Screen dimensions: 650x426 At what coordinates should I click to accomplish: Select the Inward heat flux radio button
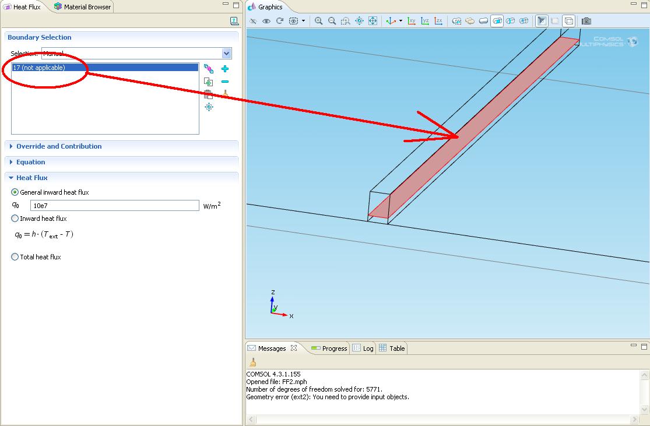pyautogui.click(x=15, y=219)
